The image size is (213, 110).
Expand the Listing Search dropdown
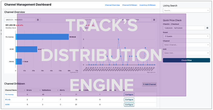click(186, 10)
